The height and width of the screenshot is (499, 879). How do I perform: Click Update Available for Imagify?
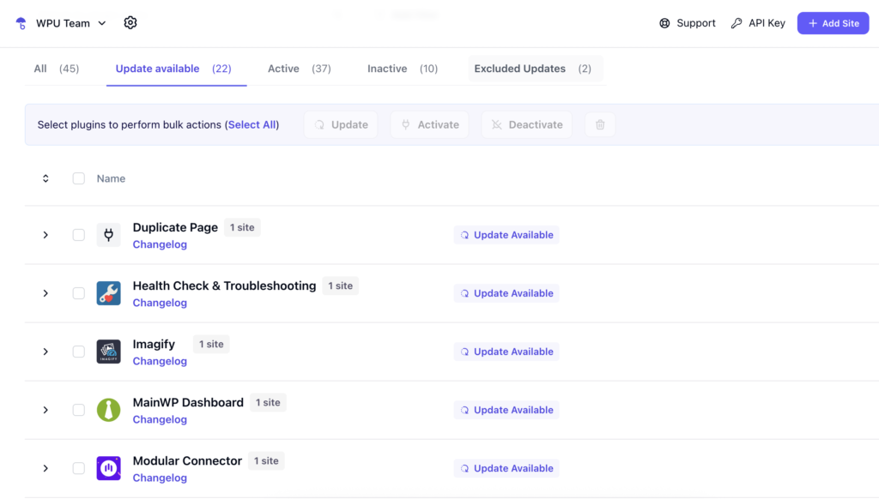click(506, 352)
